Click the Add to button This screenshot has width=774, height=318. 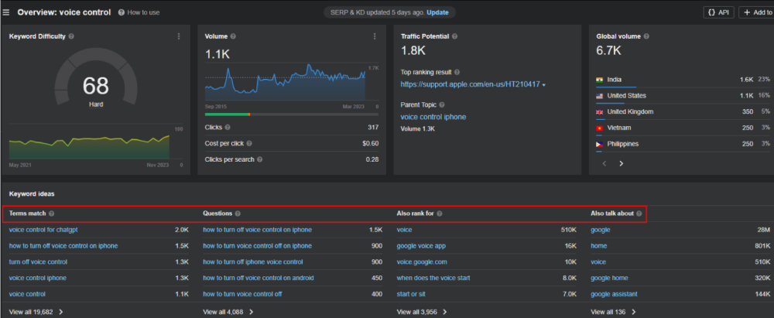pos(756,12)
